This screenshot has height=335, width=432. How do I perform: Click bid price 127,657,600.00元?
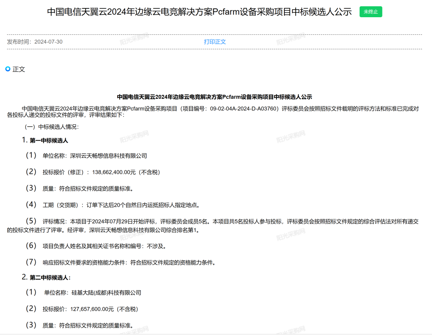click(92, 309)
